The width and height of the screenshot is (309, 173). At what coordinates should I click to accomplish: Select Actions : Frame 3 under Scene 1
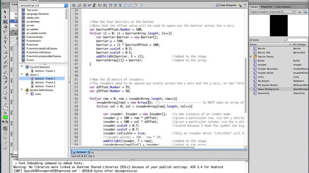pos(45,86)
